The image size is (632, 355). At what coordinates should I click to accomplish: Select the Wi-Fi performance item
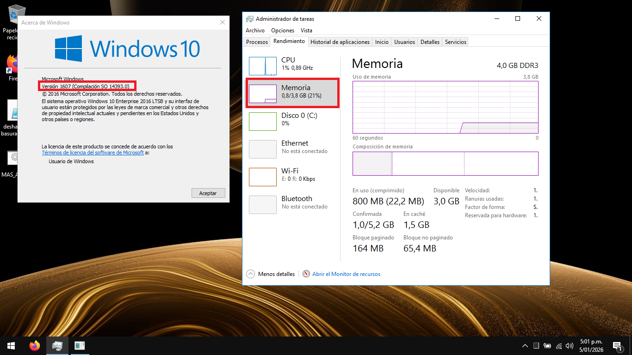291,175
